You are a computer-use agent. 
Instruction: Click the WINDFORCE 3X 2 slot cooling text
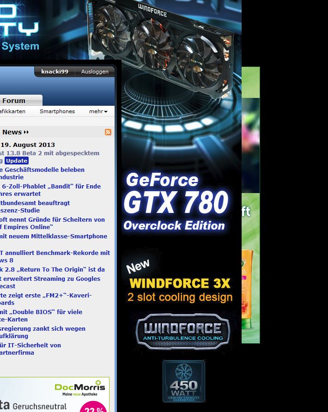tap(180, 290)
